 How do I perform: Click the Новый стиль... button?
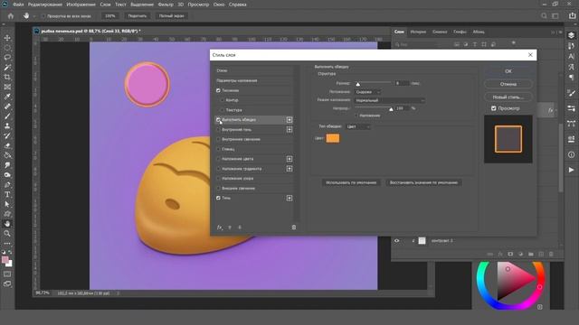tap(508, 97)
